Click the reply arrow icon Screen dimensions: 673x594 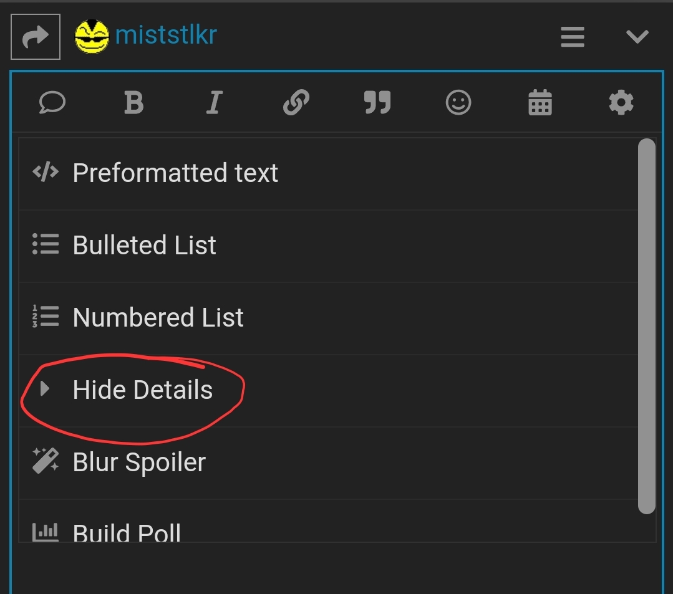click(35, 36)
